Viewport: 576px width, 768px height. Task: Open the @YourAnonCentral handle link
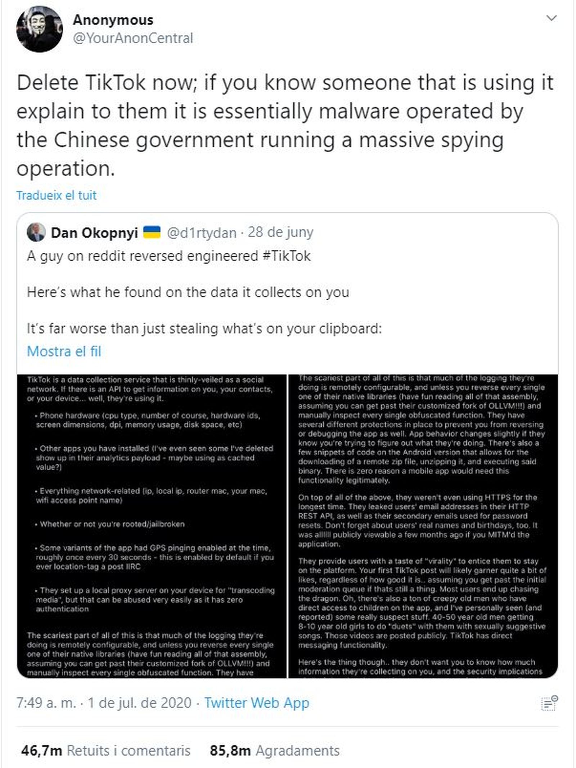(133, 38)
